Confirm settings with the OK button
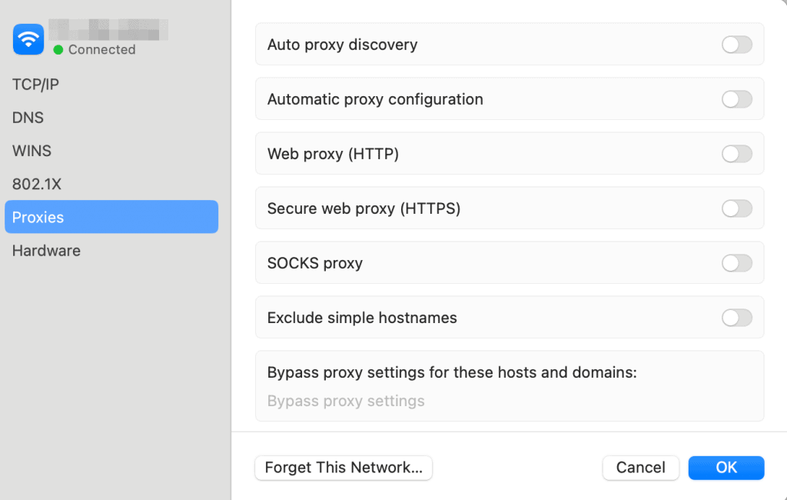The width and height of the screenshot is (787, 500). [x=726, y=468]
